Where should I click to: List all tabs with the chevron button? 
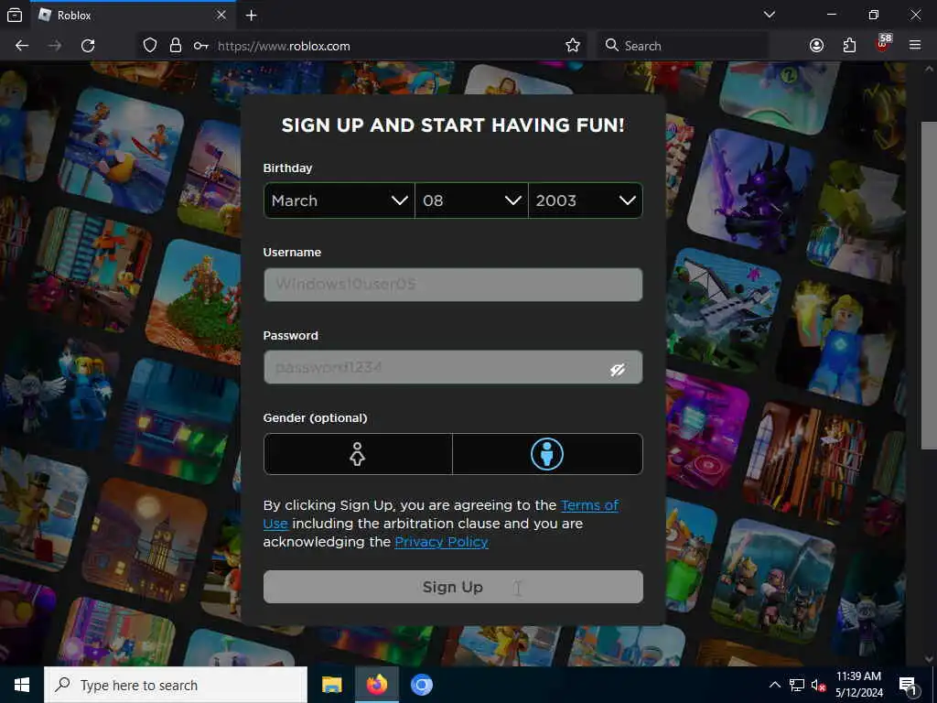(769, 15)
